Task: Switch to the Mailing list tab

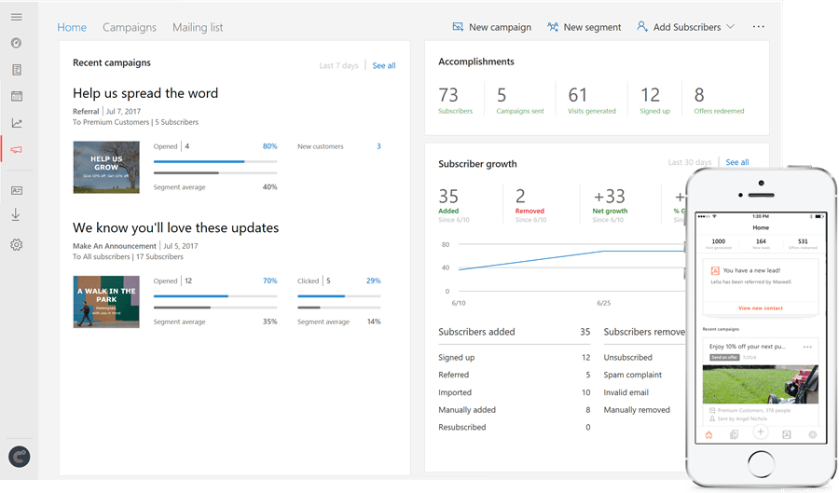Action: tap(198, 27)
